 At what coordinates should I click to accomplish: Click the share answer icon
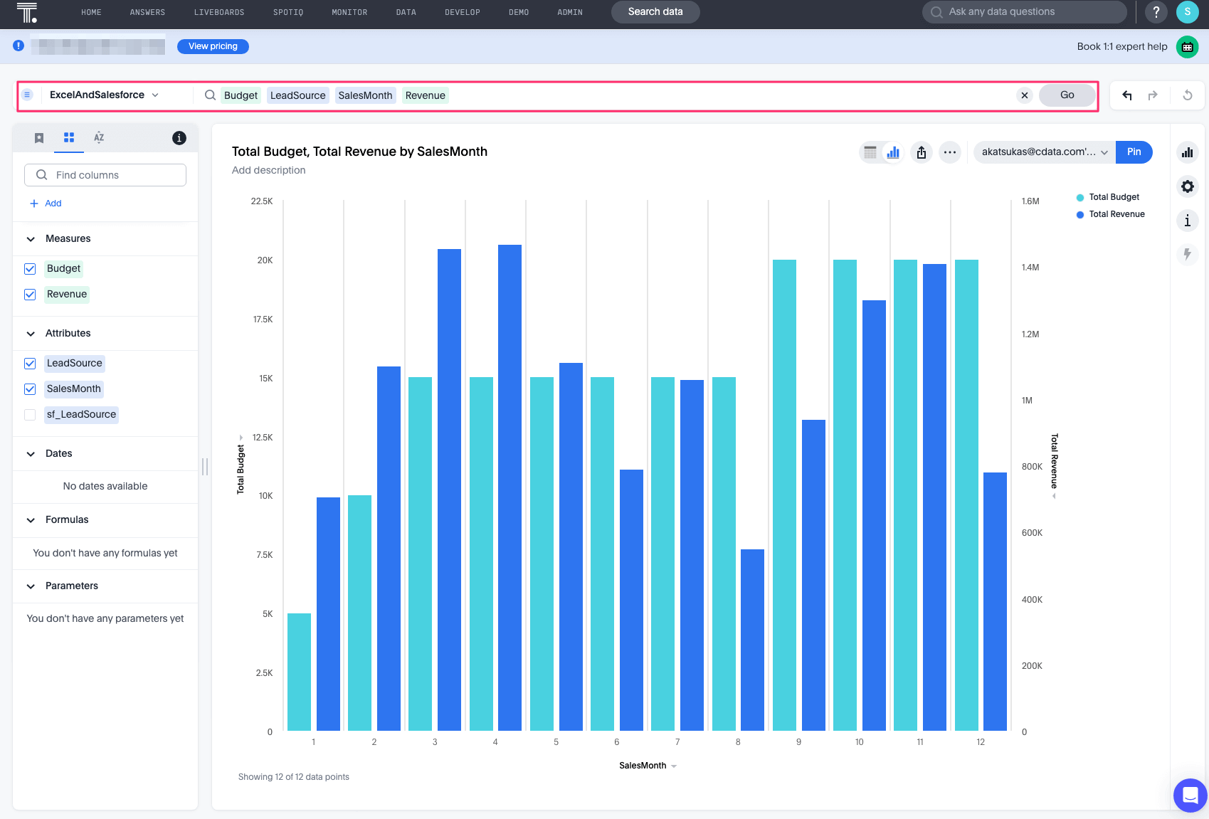click(922, 152)
